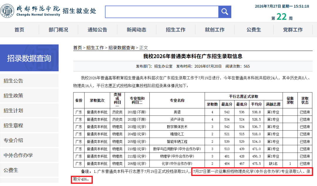Image resolution: width=317 pixels, height=186 pixels.
Task: Click the 招生就业处 site title
Action: point(79,11)
